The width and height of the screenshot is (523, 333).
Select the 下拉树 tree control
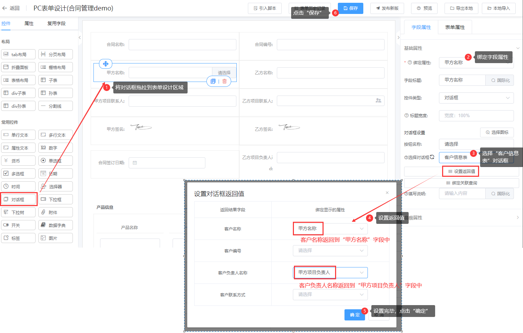tap(18, 212)
